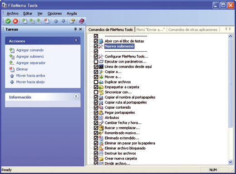Click the icon of Eliminar archivo bloqueado

[101, 148]
